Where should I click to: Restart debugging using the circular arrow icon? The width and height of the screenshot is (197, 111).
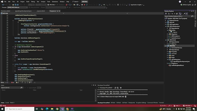tap(87, 5)
